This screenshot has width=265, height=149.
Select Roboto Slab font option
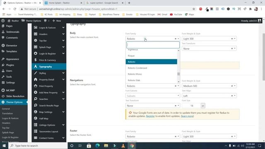[x=152, y=80]
